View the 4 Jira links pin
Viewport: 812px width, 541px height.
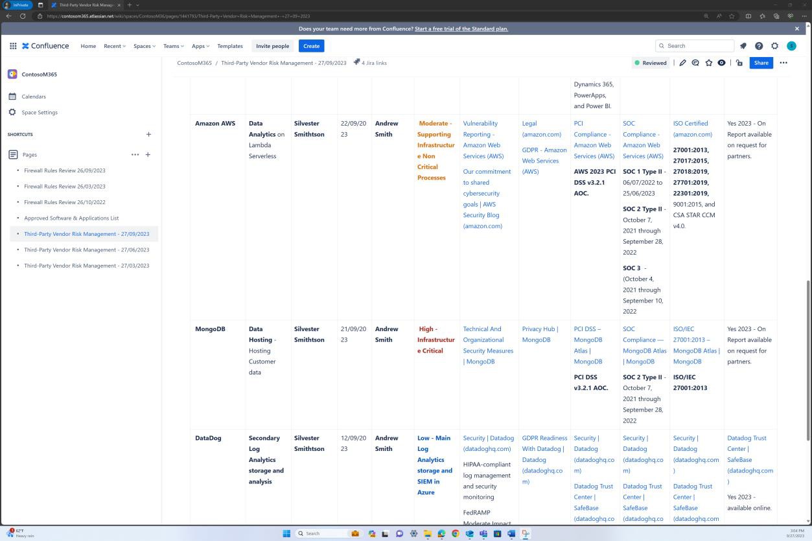pyautogui.click(x=369, y=63)
